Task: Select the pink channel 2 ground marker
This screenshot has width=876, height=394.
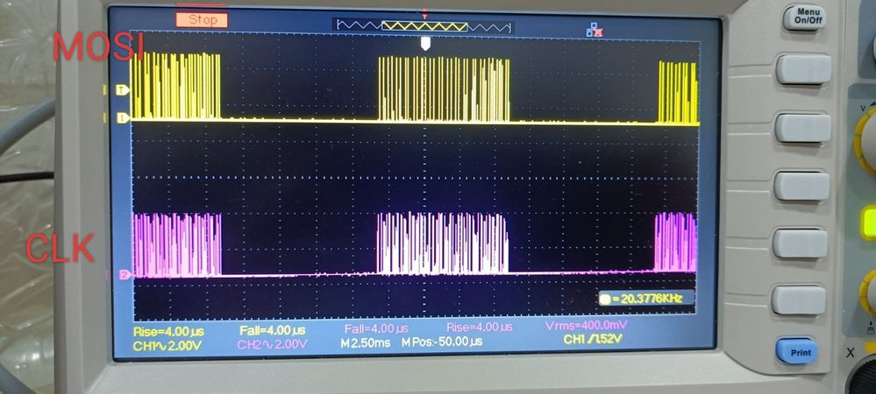Action: click(x=125, y=275)
